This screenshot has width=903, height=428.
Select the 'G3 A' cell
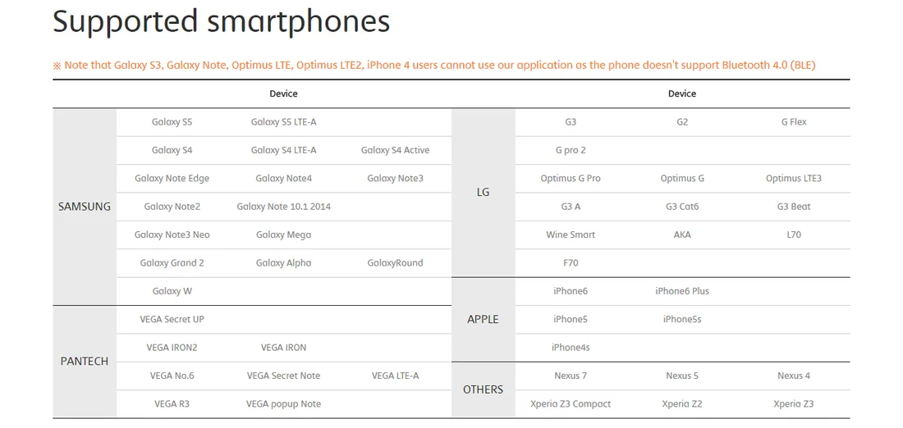pyautogui.click(x=571, y=207)
